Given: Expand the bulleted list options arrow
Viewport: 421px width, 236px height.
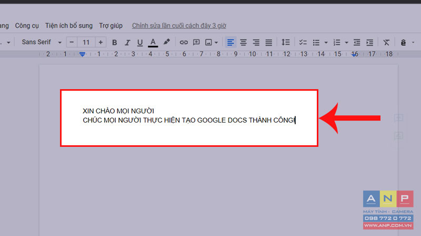Looking at the screenshot, I should 326,42.
